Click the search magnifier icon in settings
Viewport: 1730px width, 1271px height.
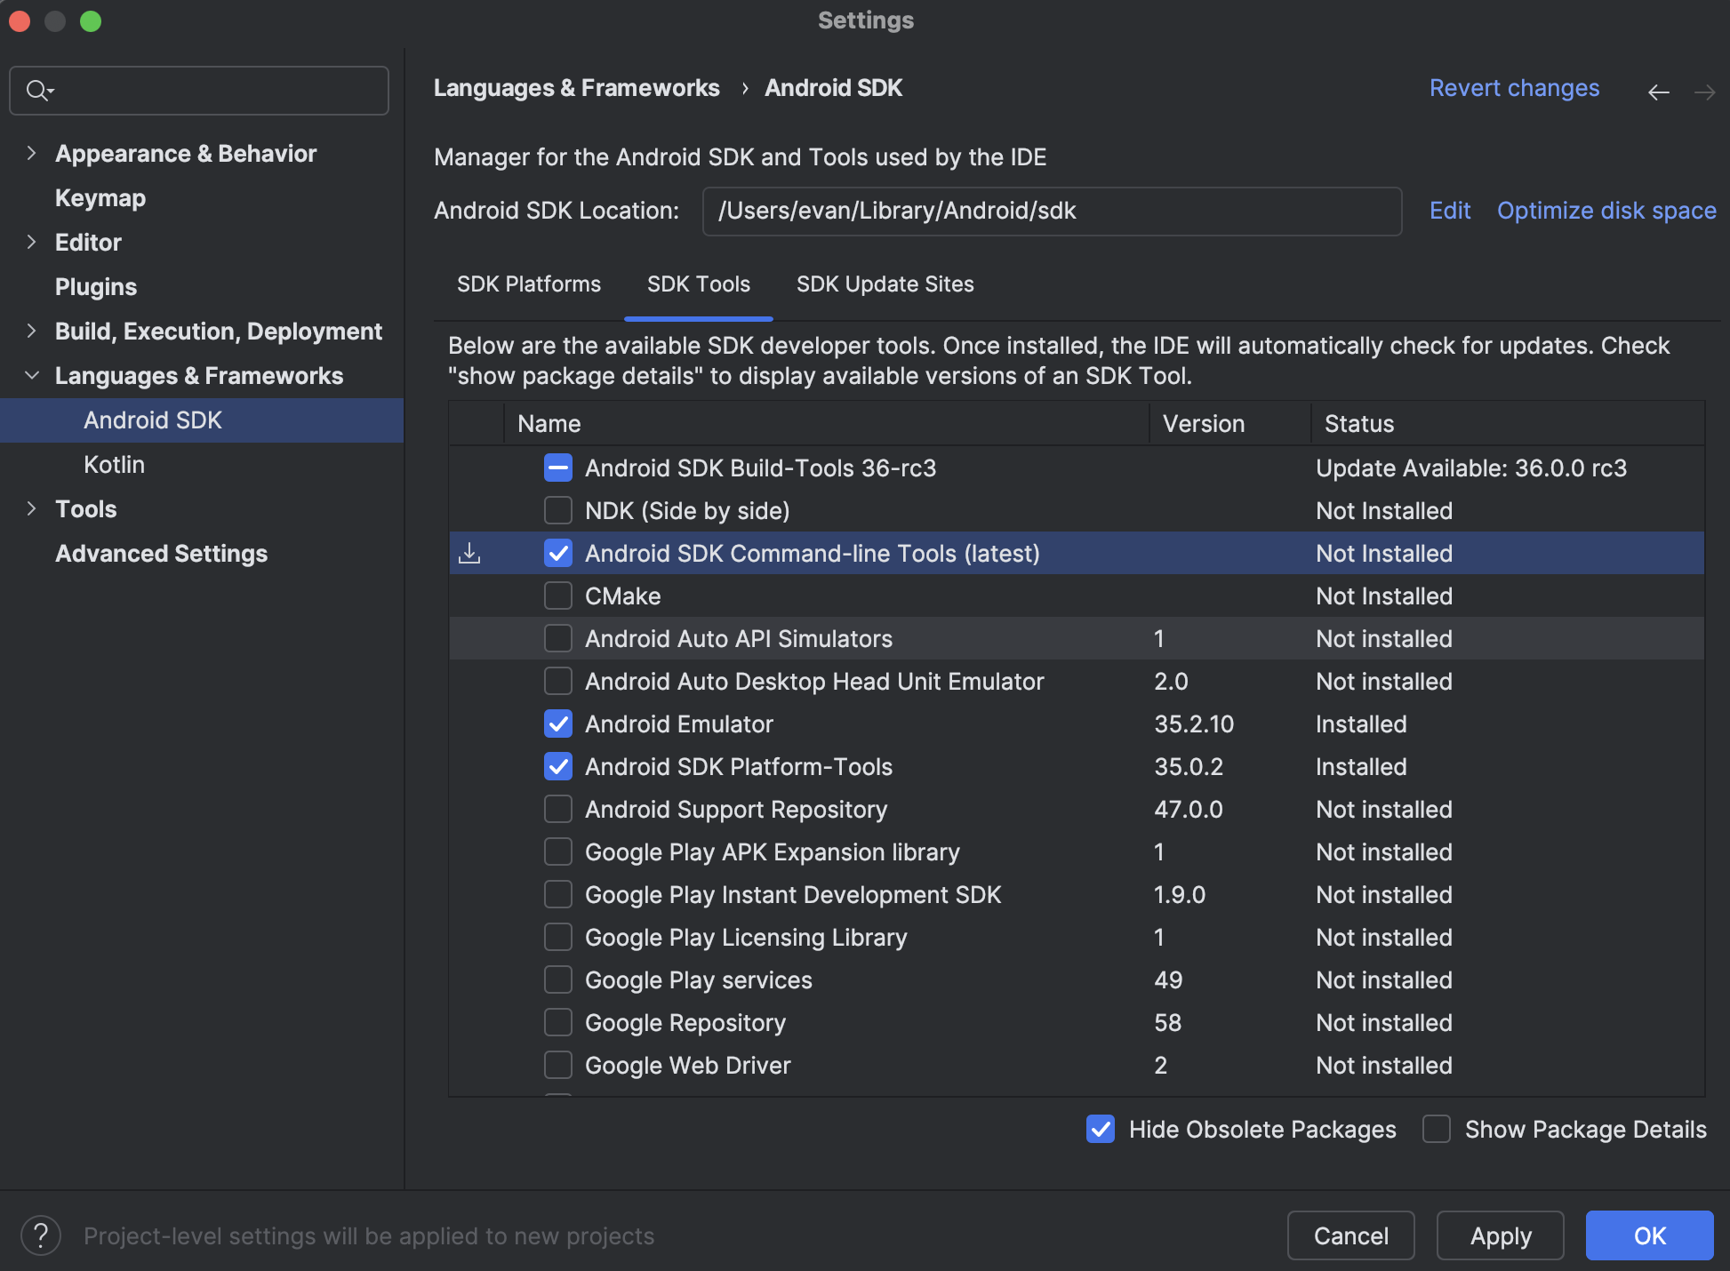point(40,91)
